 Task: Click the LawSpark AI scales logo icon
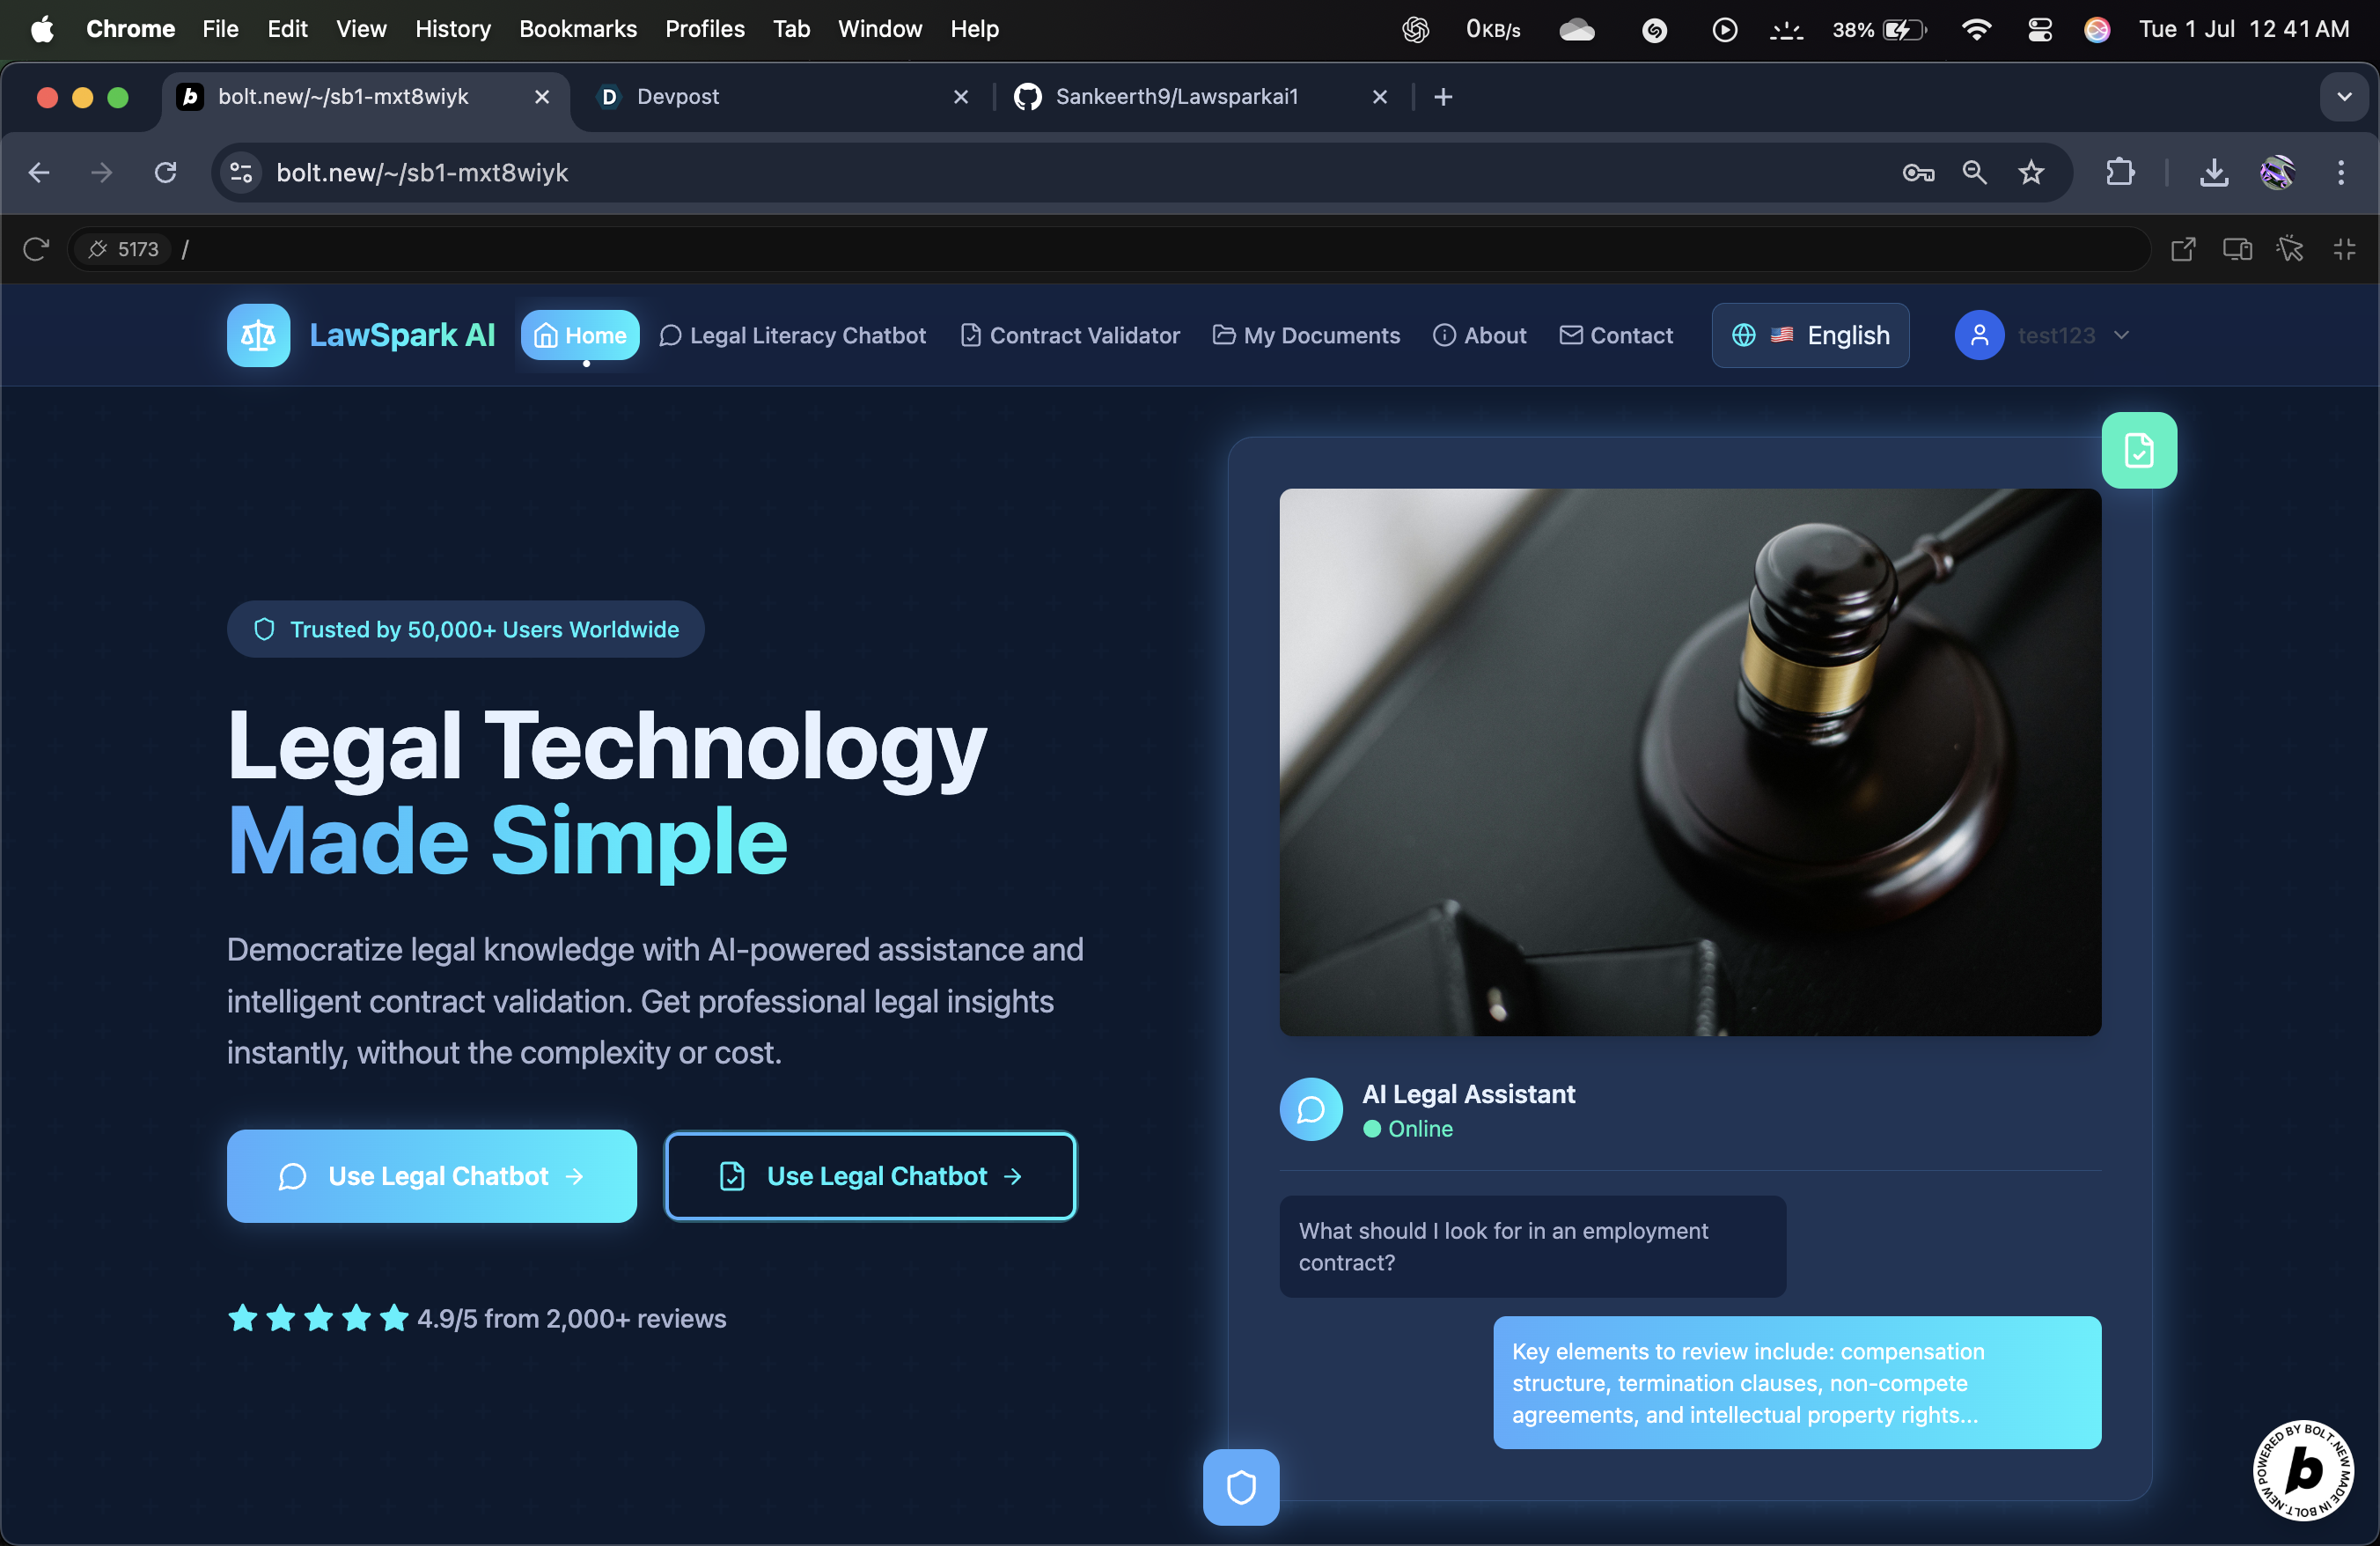pyautogui.click(x=258, y=336)
